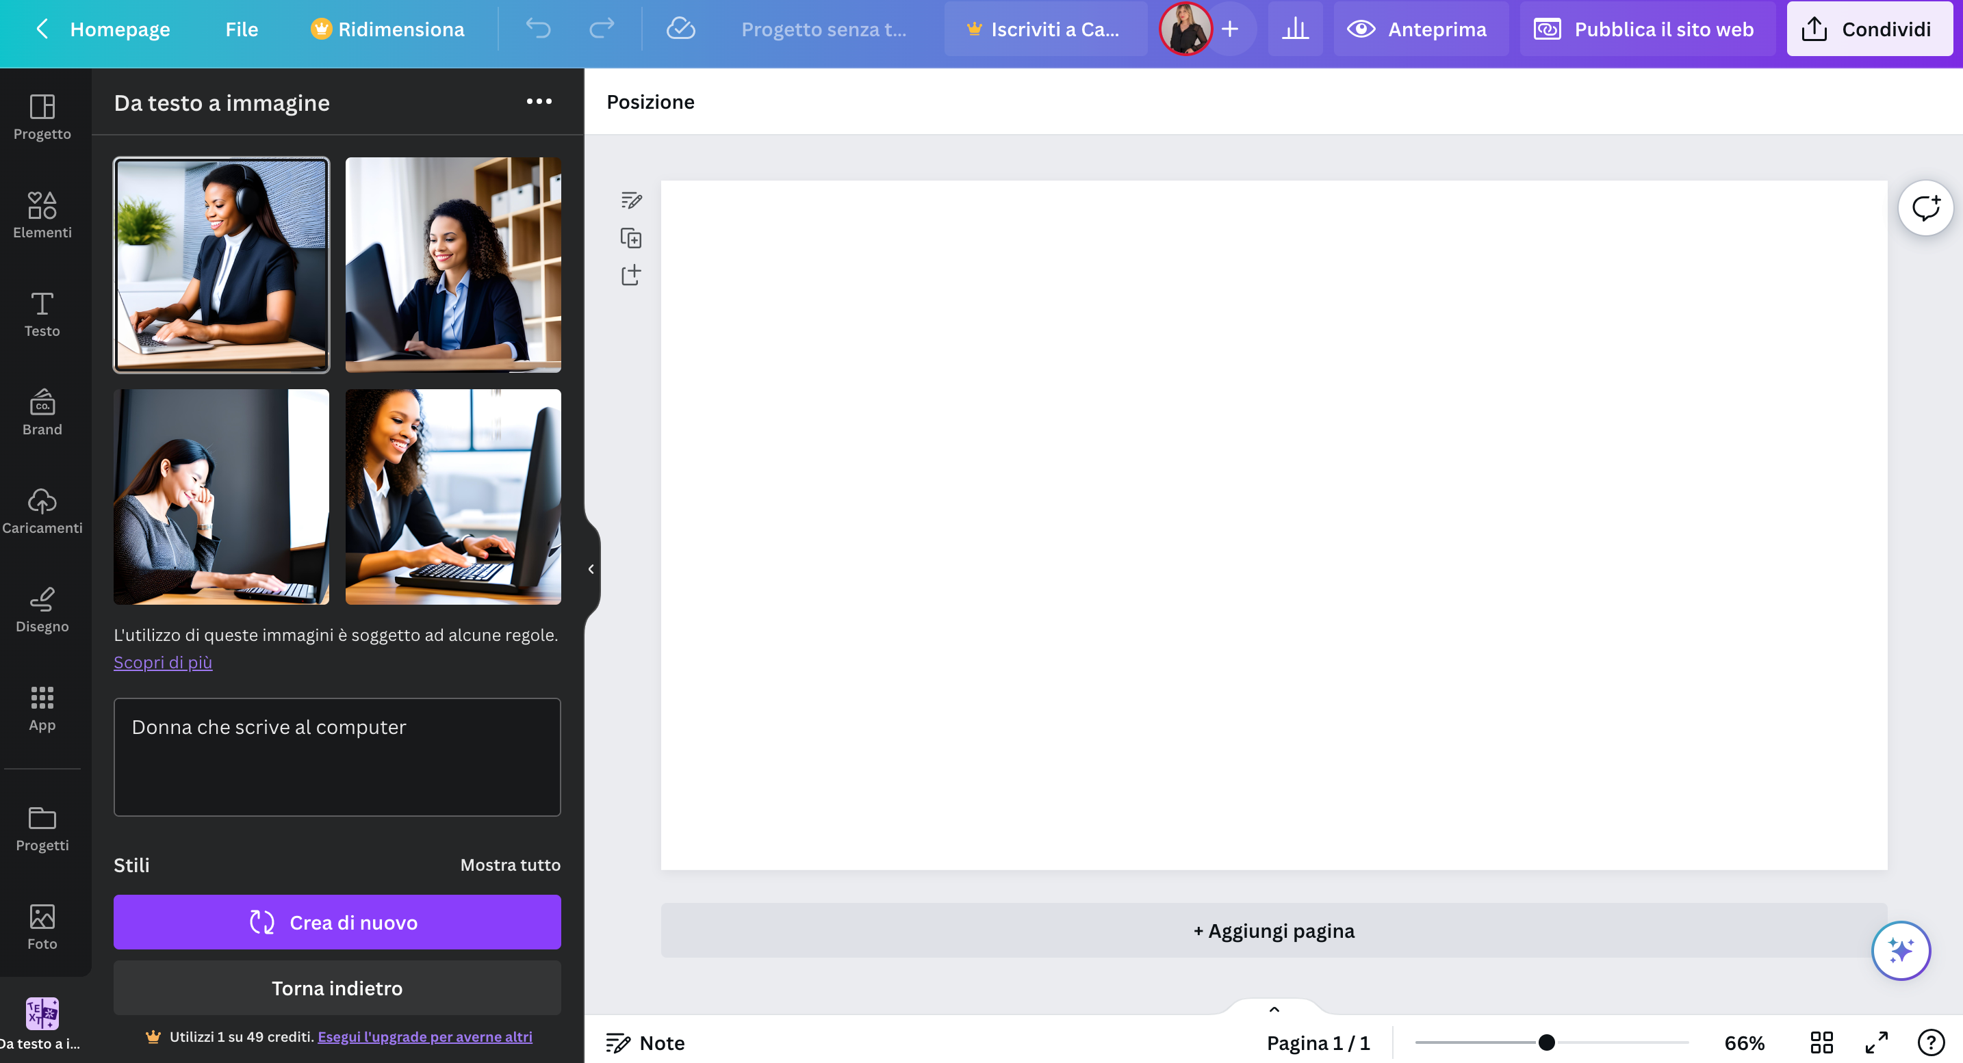The width and height of the screenshot is (1963, 1063).
Task: Open the grid view icon
Action: coord(1821,1042)
